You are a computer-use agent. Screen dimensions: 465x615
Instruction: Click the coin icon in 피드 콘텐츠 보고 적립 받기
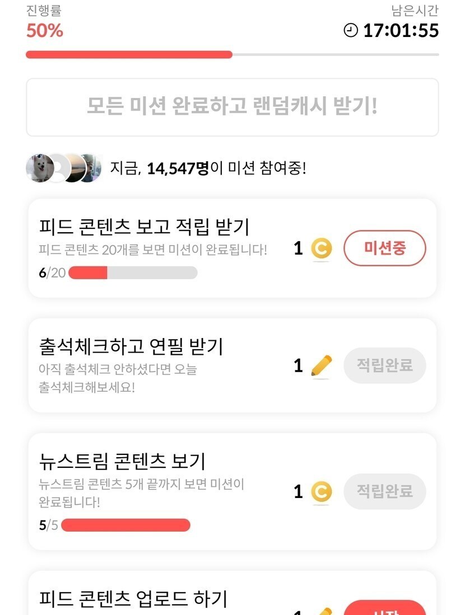(321, 248)
